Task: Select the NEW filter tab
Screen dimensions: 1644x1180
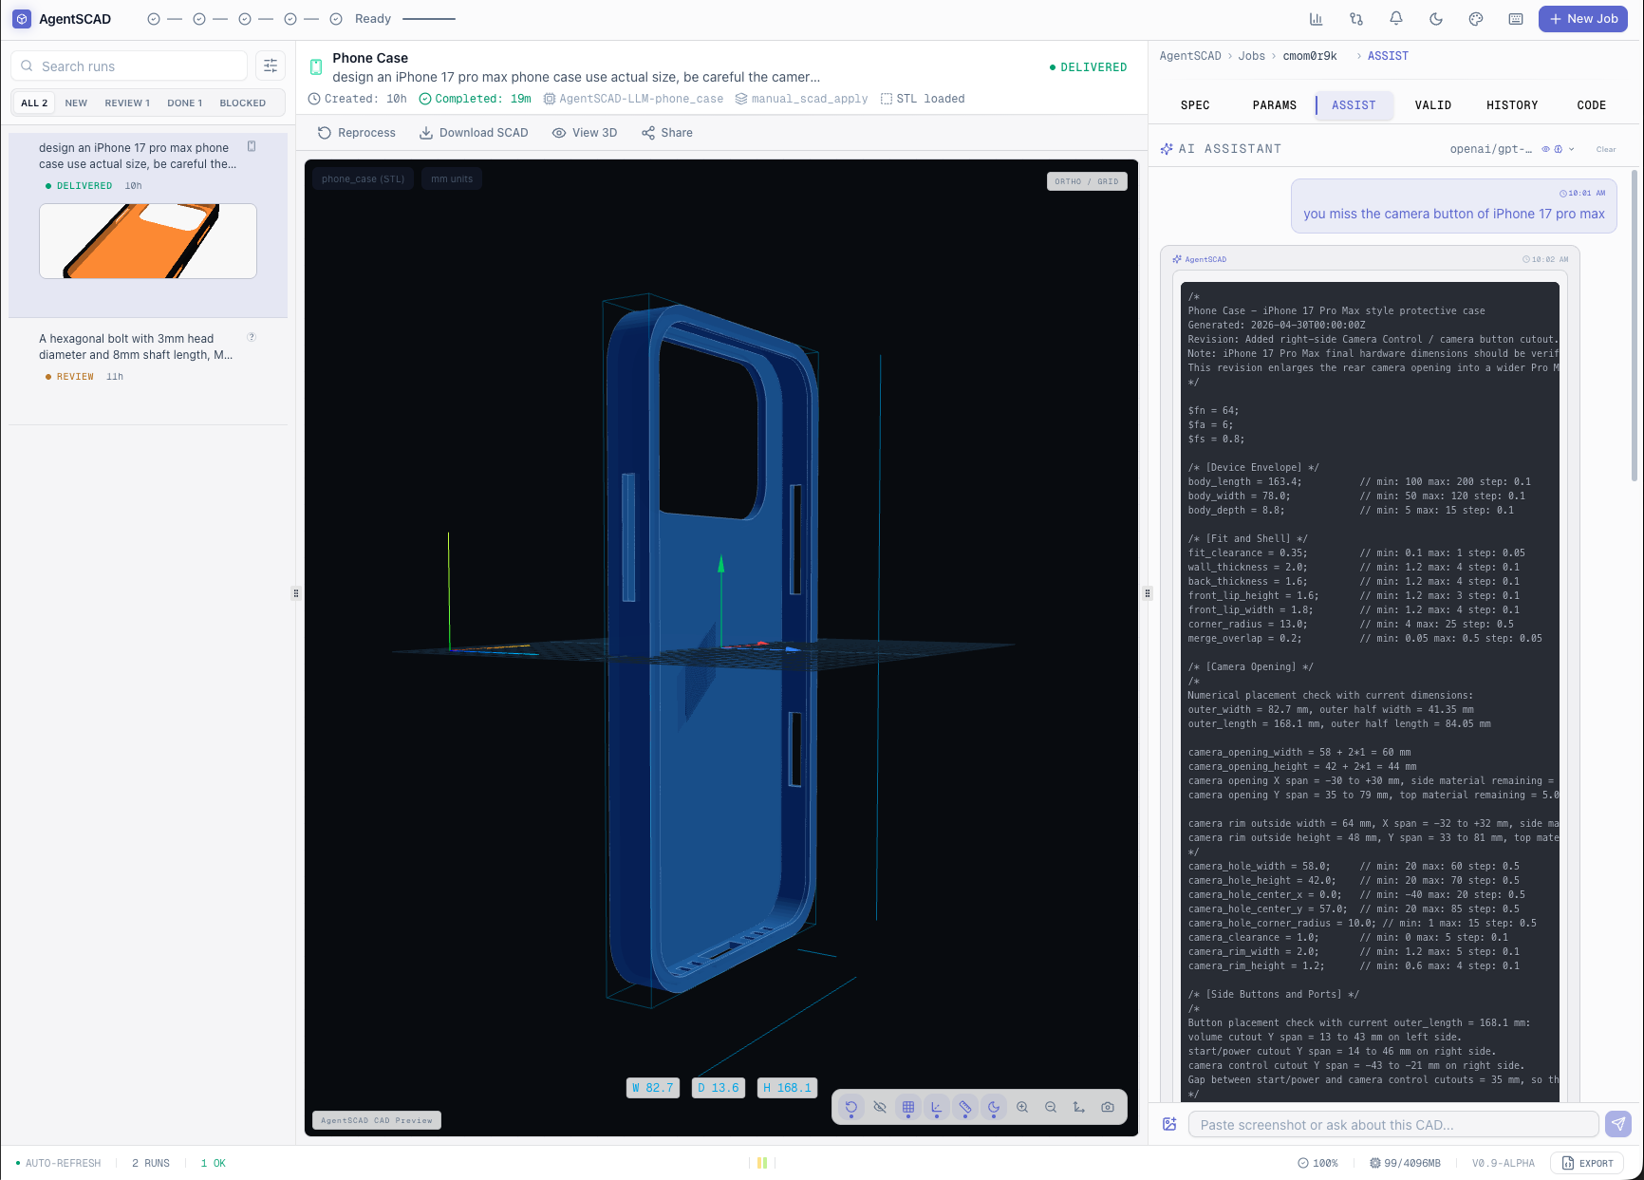Action: tap(76, 103)
